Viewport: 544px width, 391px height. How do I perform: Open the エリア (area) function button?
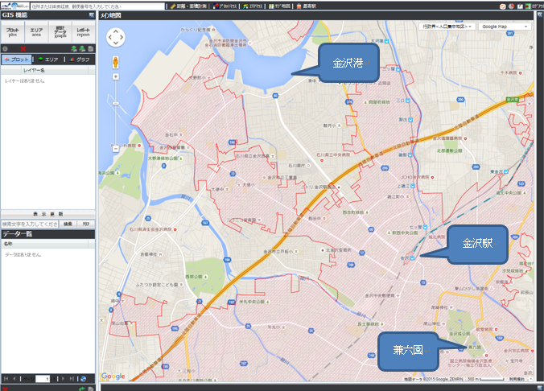coord(36,32)
